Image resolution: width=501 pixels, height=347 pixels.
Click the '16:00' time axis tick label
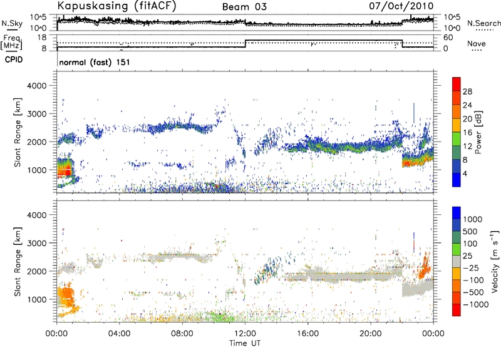(x=307, y=334)
